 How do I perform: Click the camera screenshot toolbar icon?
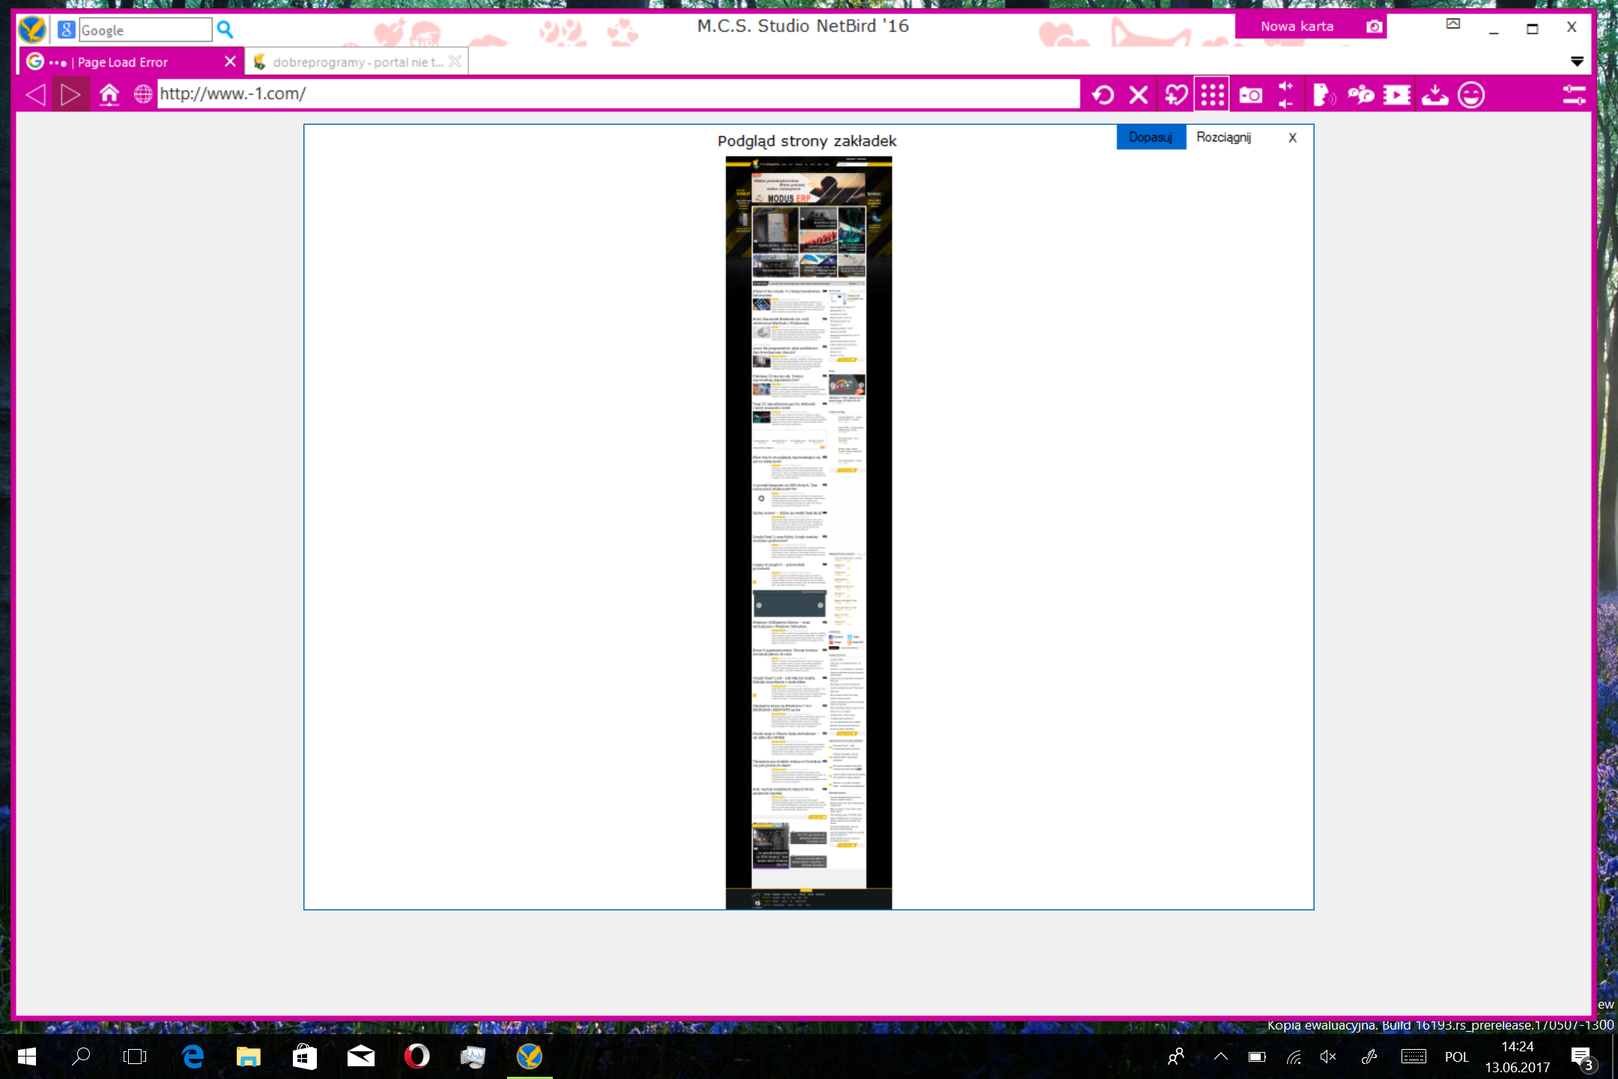(x=1250, y=95)
